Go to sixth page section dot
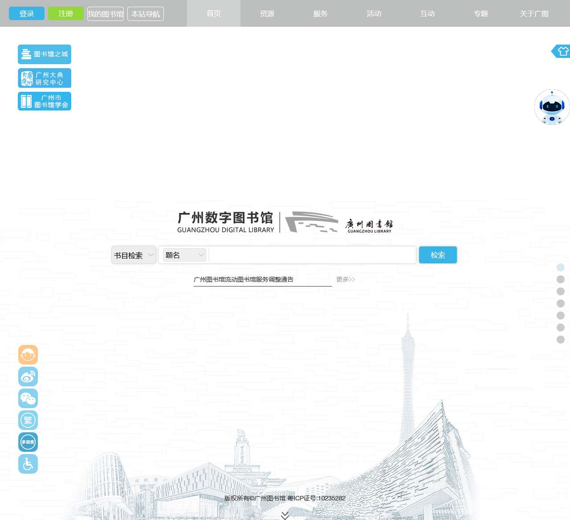This screenshot has height=520, width=570. click(561, 328)
